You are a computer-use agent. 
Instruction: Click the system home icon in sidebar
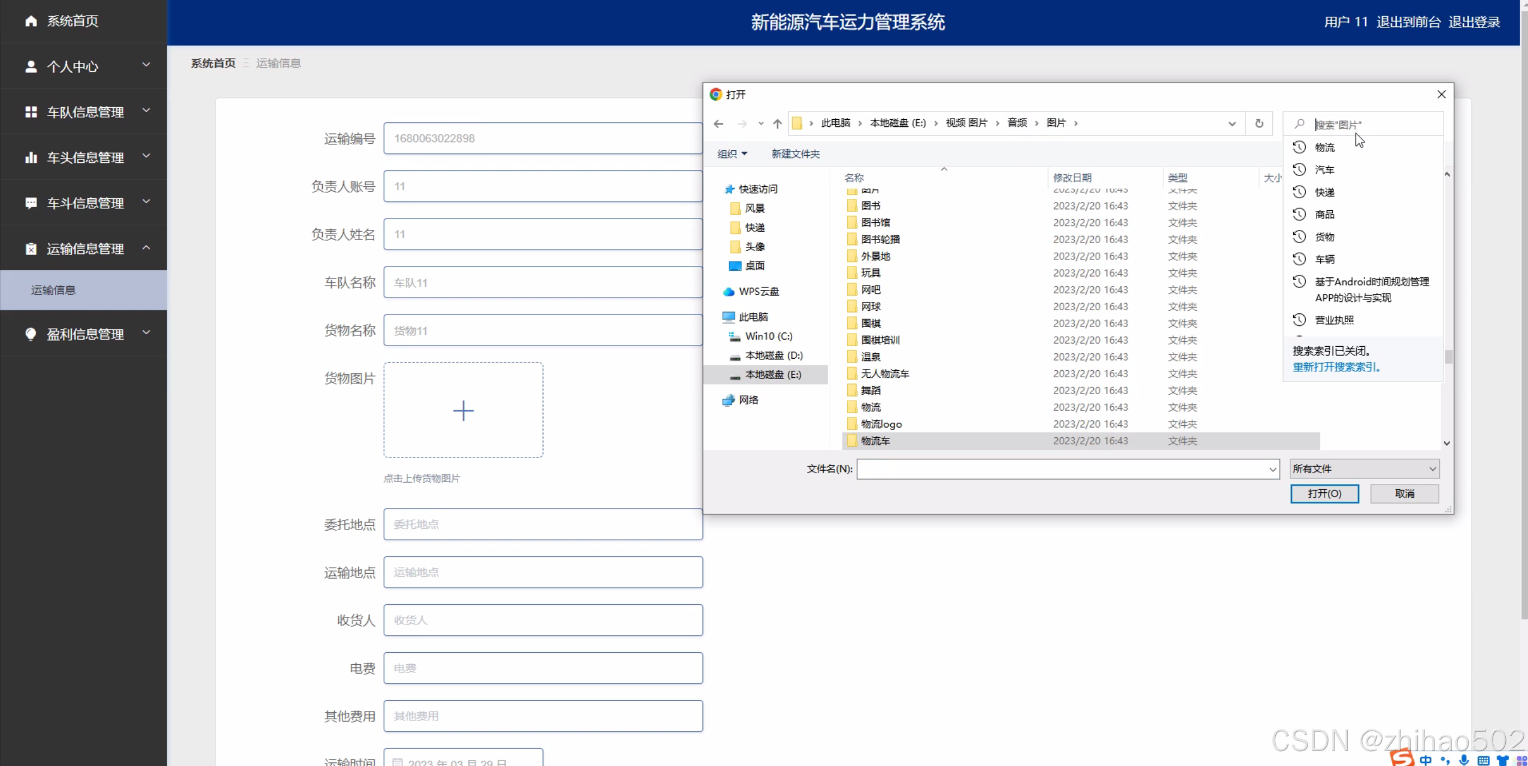click(x=31, y=21)
